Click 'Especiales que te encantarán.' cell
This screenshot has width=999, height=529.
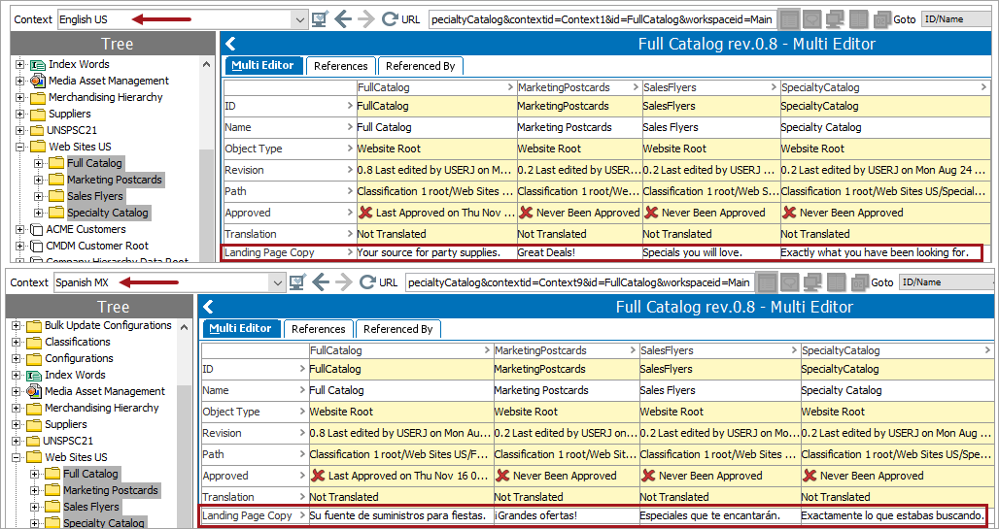pos(720,515)
